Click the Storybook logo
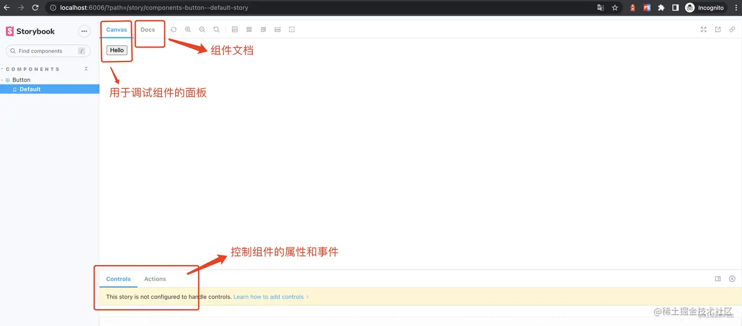This screenshot has height=326, width=742. [x=30, y=31]
